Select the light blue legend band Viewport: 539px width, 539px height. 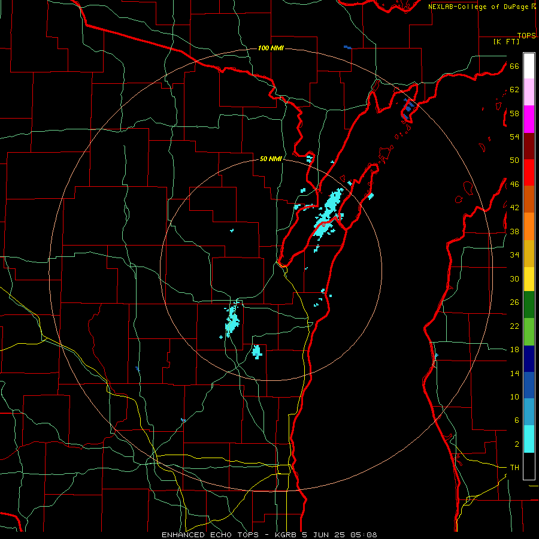(529, 412)
